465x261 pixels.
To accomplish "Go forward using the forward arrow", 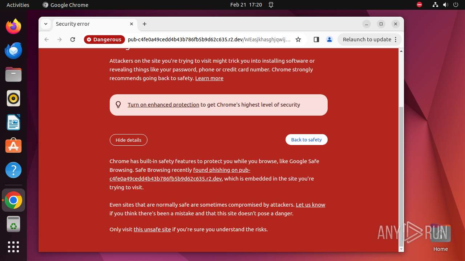I will (x=60, y=40).
